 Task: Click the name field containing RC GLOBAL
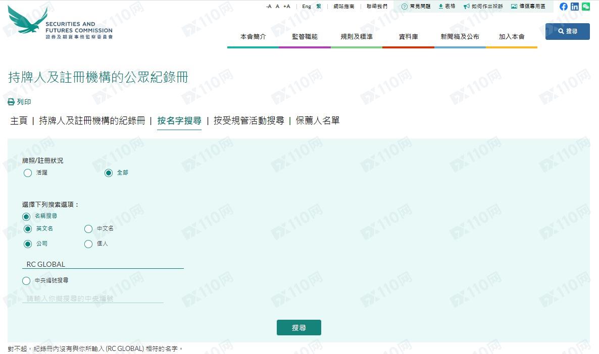[103, 264]
